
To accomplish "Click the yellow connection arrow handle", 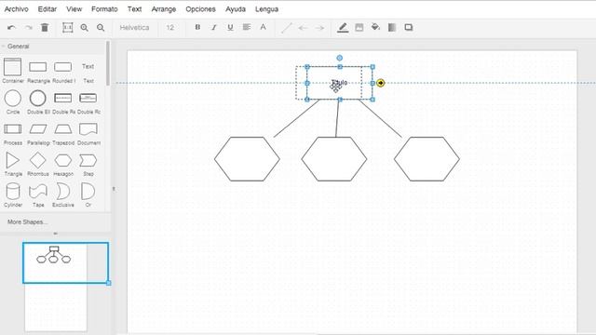I will point(381,83).
